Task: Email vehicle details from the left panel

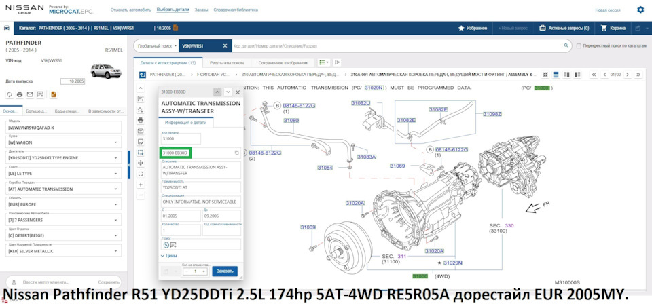Action: [29, 94]
